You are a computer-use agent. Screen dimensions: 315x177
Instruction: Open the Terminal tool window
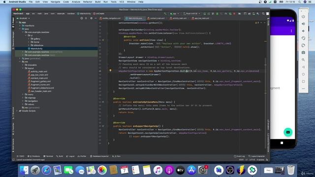pos(48,156)
